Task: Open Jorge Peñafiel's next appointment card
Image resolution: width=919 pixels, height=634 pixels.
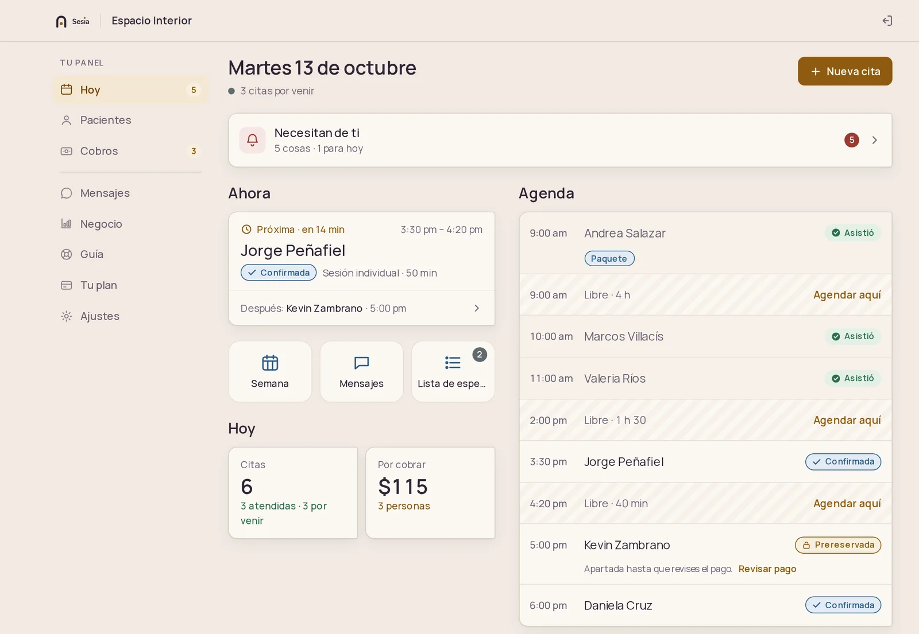Action: (x=362, y=251)
